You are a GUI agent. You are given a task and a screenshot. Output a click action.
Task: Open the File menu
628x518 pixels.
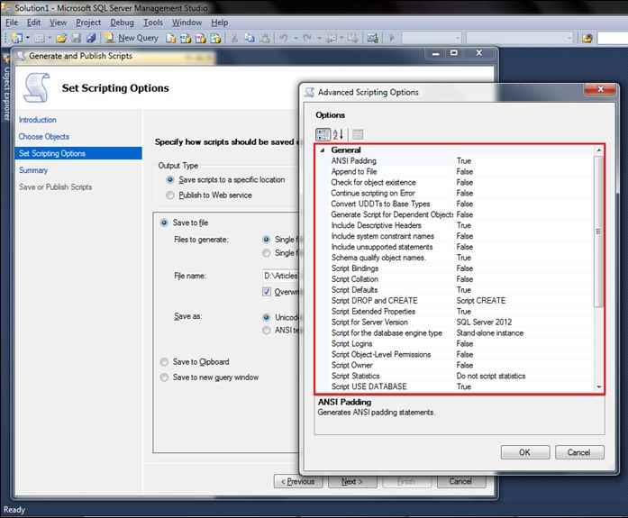12,23
